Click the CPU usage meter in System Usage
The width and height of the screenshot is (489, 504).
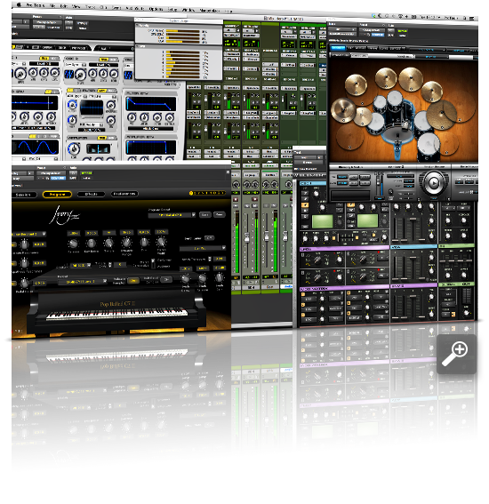(183, 31)
